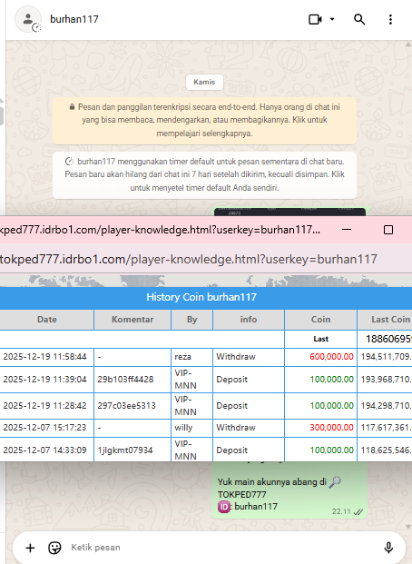Click the chat scrollbar up arrow
The image size is (412, 564).
[408, 45]
